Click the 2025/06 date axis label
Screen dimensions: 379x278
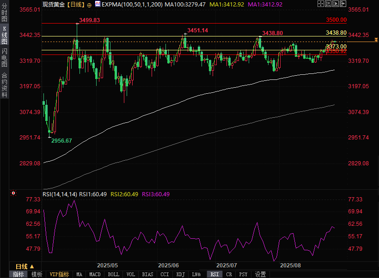click(x=169, y=265)
